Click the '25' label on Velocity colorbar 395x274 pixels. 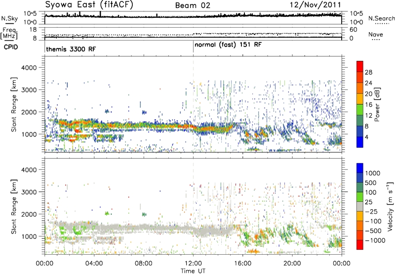[x=369, y=202]
